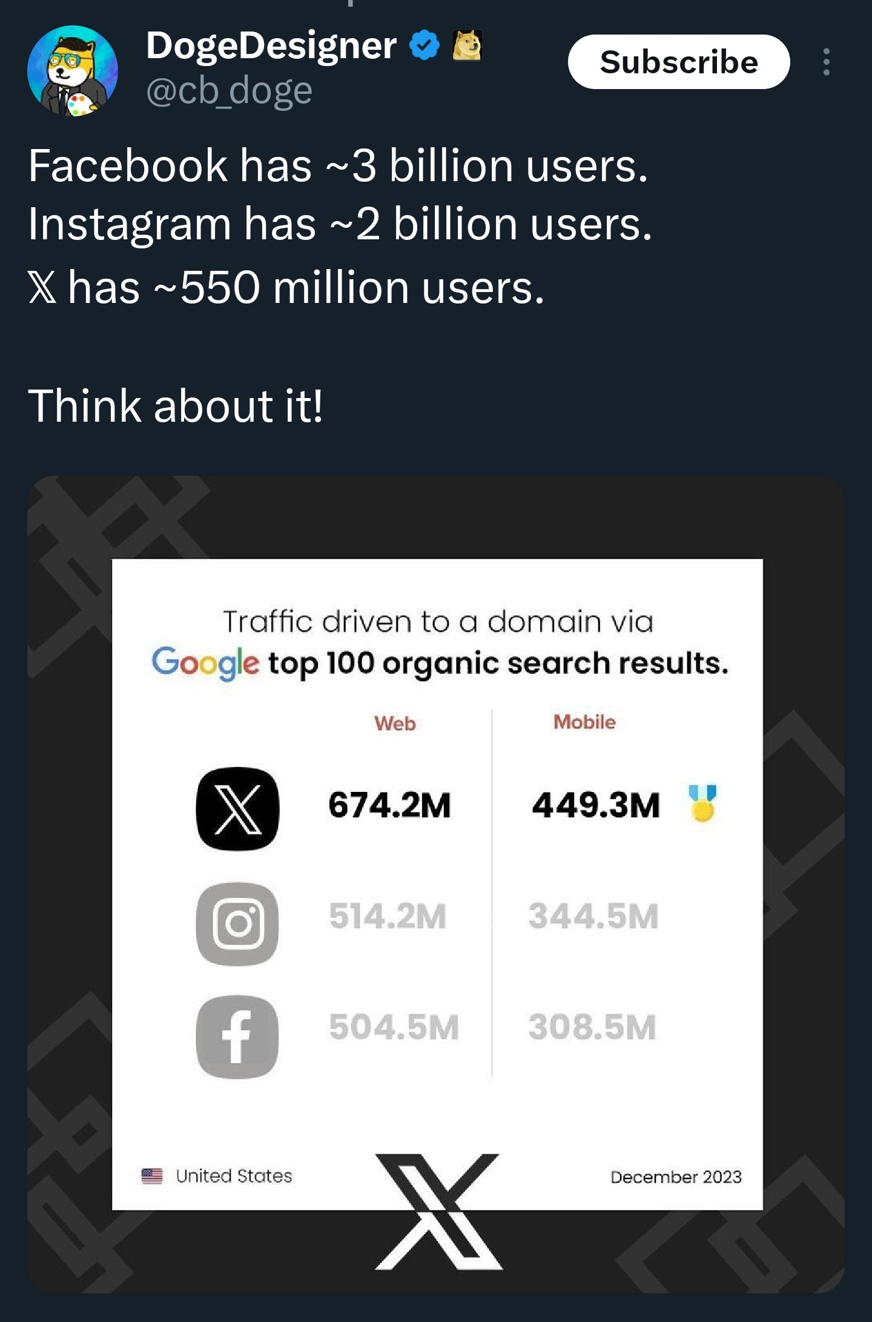The width and height of the screenshot is (872, 1322).
Task: Click the gray Facebook icon in chart
Action: tap(237, 1037)
